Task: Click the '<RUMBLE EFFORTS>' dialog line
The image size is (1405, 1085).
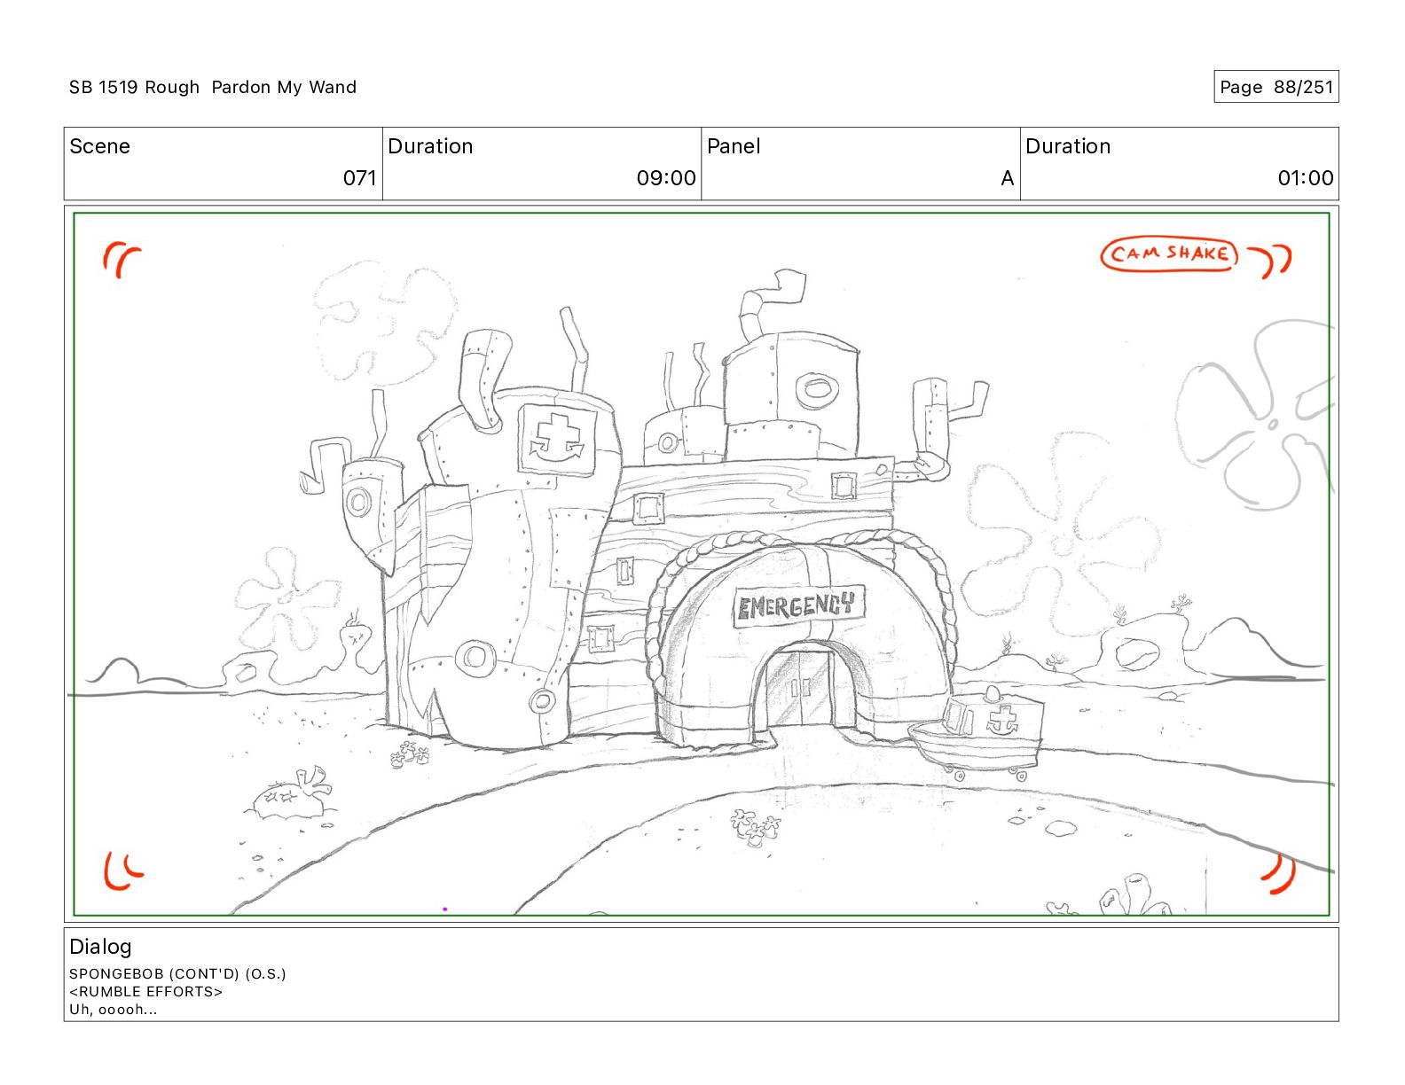Action: pos(145,991)
